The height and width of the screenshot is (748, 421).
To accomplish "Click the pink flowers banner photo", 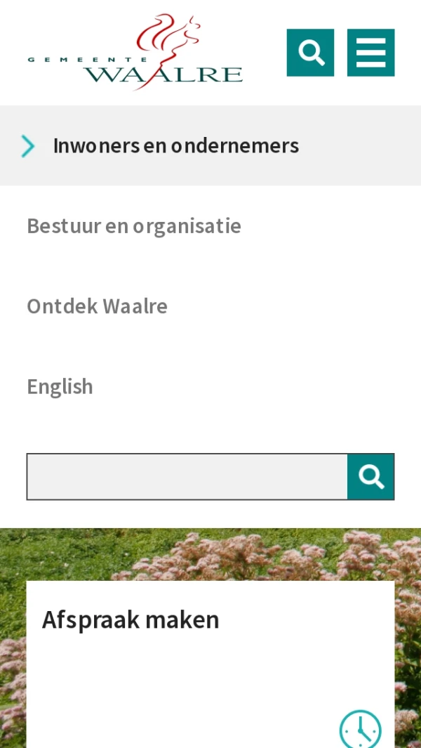I will 210,554.
